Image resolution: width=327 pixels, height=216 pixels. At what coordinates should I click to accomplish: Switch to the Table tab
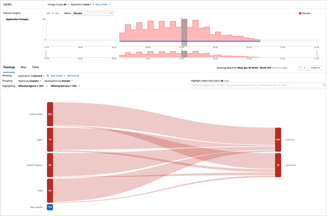pyautogui.click(x=35, y=67)
